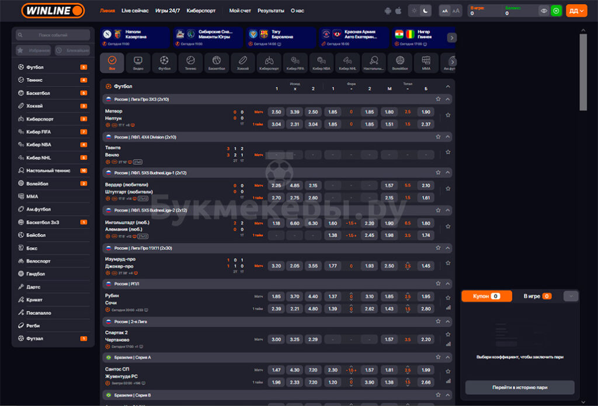Image resolution: width=598 pixels, height=406 pixels.
Task: Open the 'Линия' top menu item
Action: click(107, 11)
